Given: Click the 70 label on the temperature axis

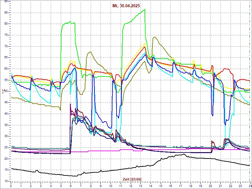Looking at the screenshot, I should (6, 46).
